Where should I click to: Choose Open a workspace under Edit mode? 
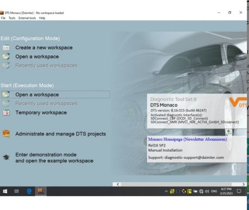coord(37,57)
